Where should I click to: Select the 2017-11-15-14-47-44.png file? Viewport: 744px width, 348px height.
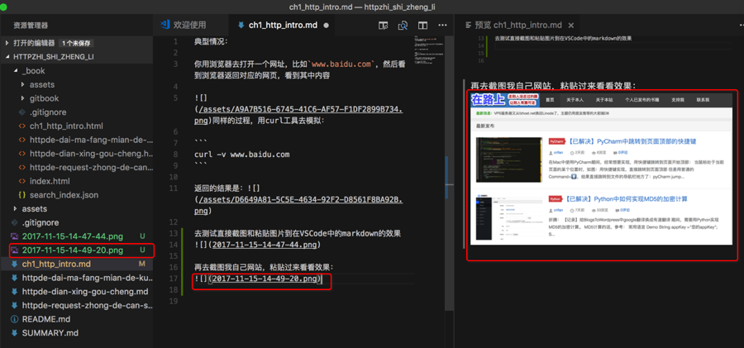[72, 236]
